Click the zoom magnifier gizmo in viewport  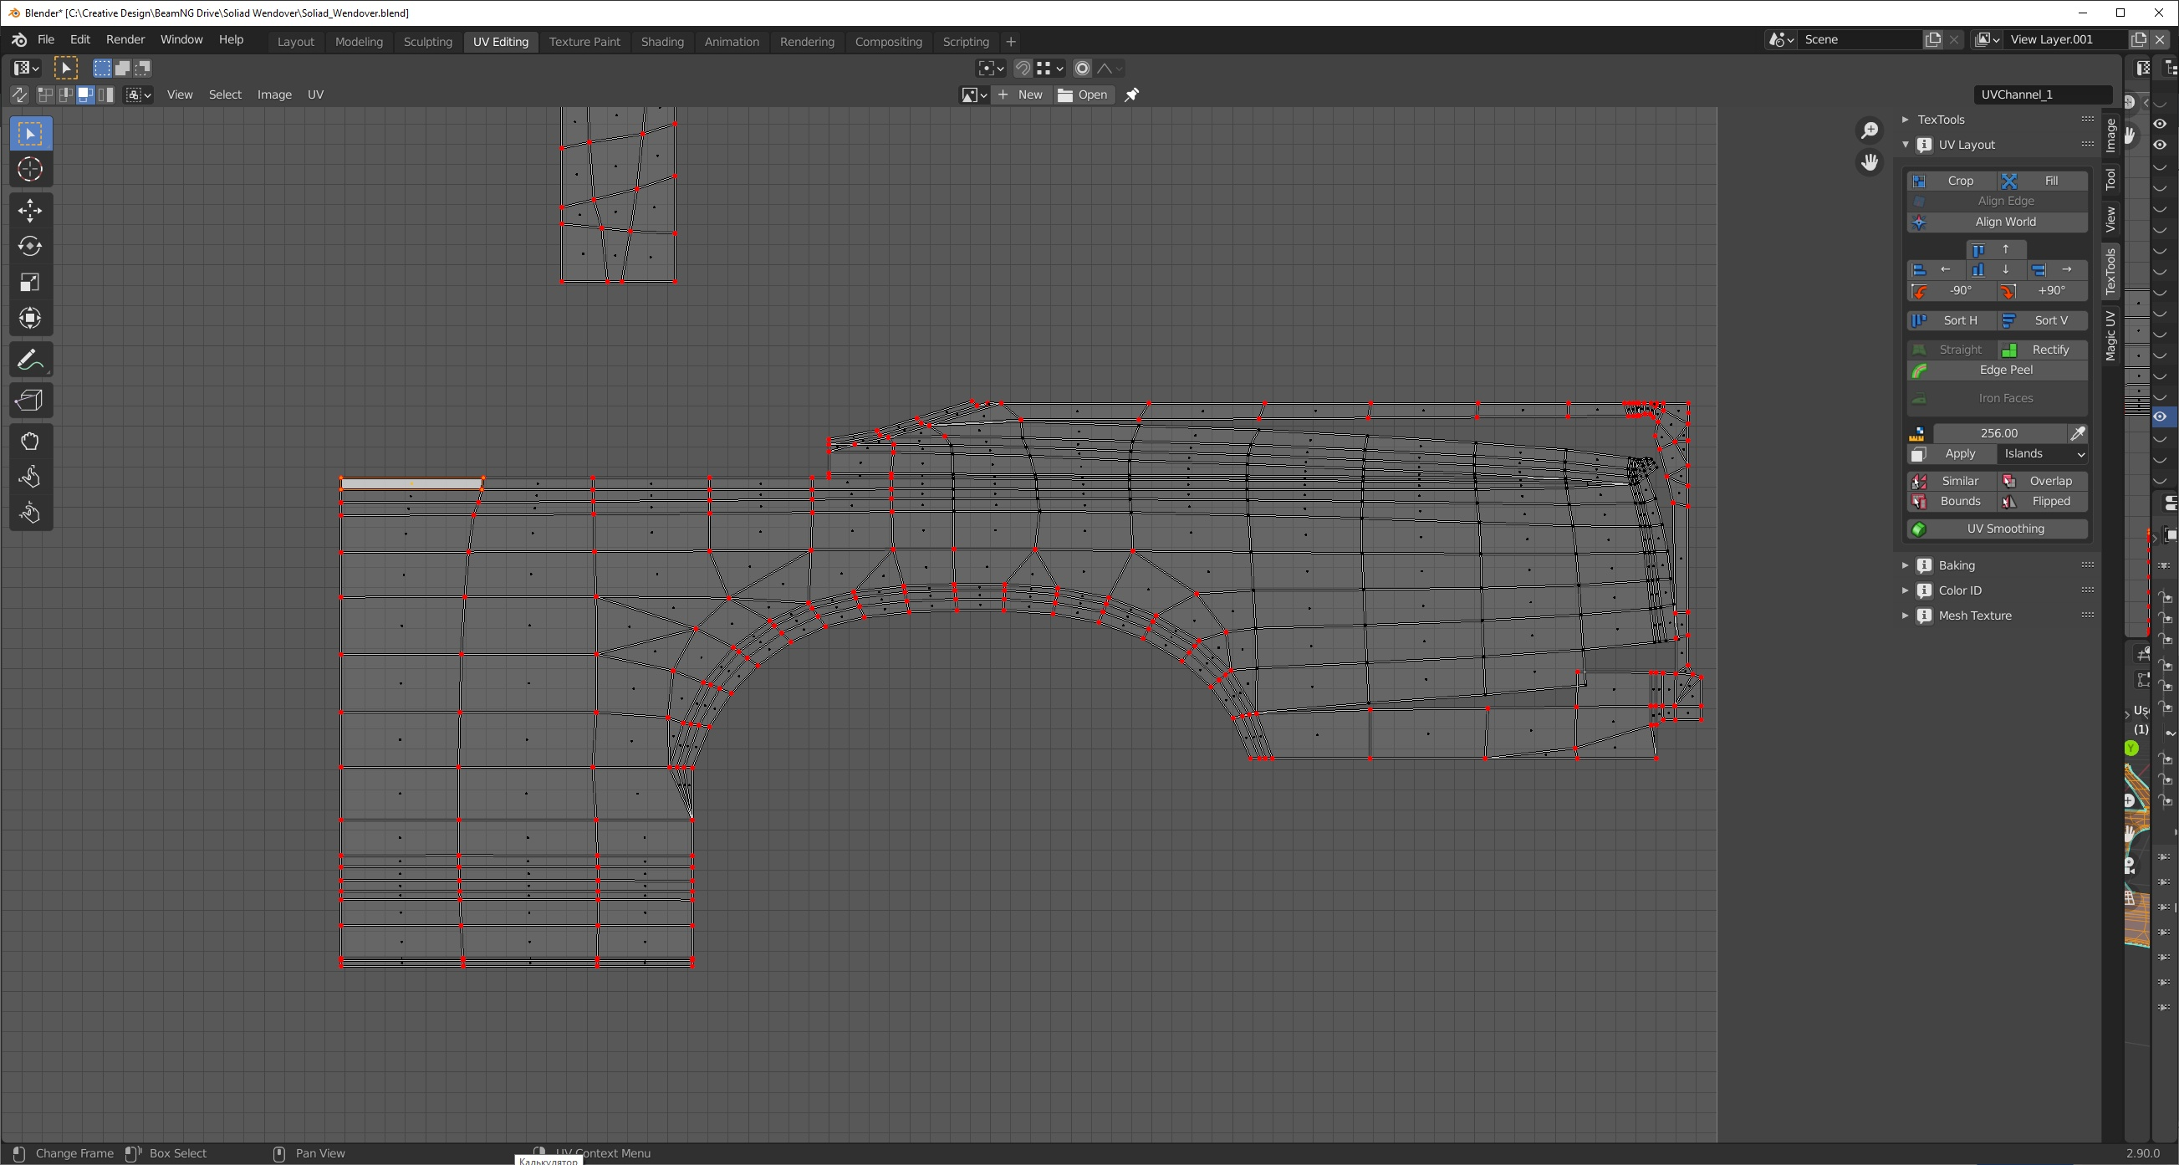click(x=1869, y=130)
